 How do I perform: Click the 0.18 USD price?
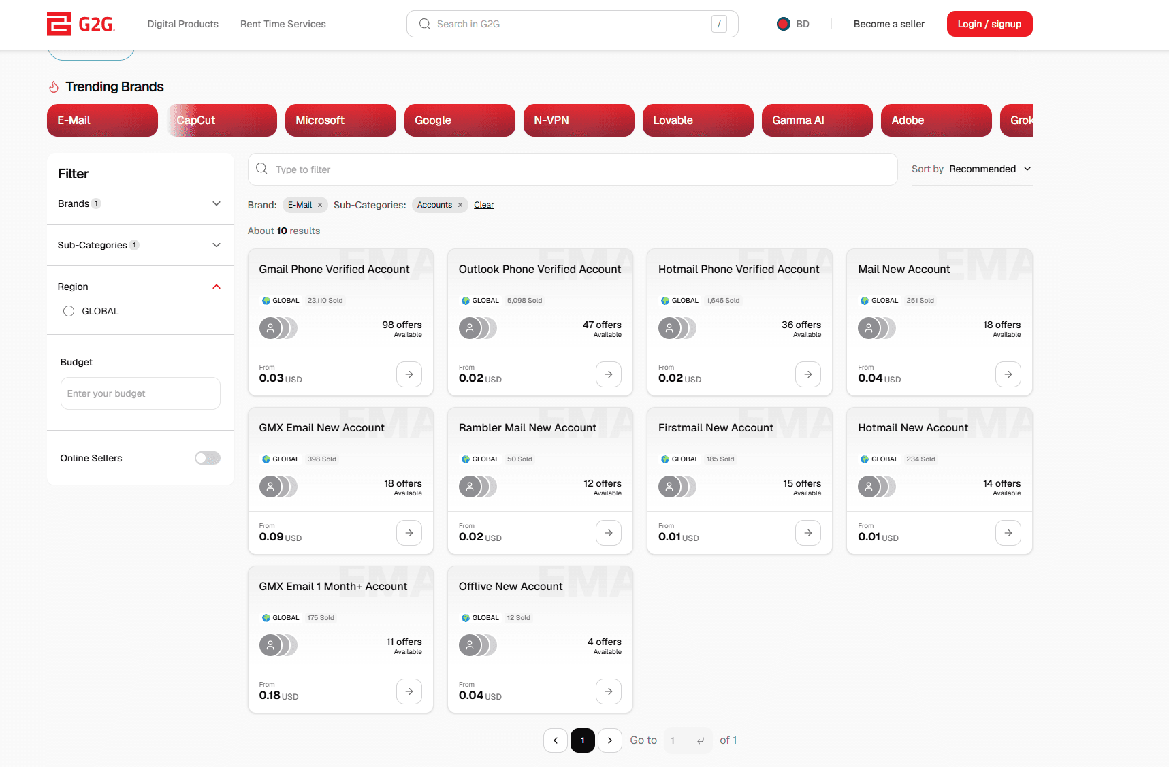[x=278, y=696]
